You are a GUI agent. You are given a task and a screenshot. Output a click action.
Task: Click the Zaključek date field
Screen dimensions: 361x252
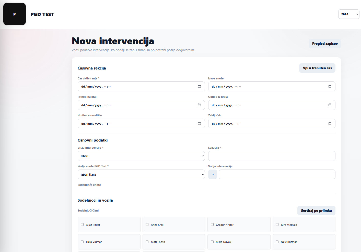(272, 124)
